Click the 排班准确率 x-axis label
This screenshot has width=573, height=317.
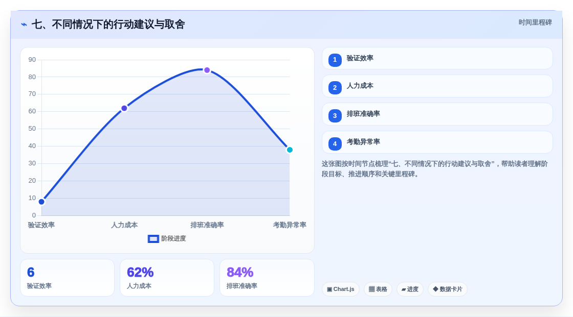point(207,225)
